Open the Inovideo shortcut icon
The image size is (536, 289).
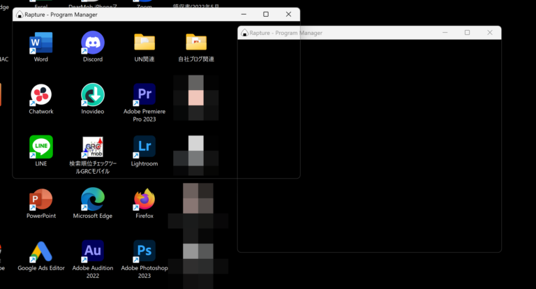[93, 95]
